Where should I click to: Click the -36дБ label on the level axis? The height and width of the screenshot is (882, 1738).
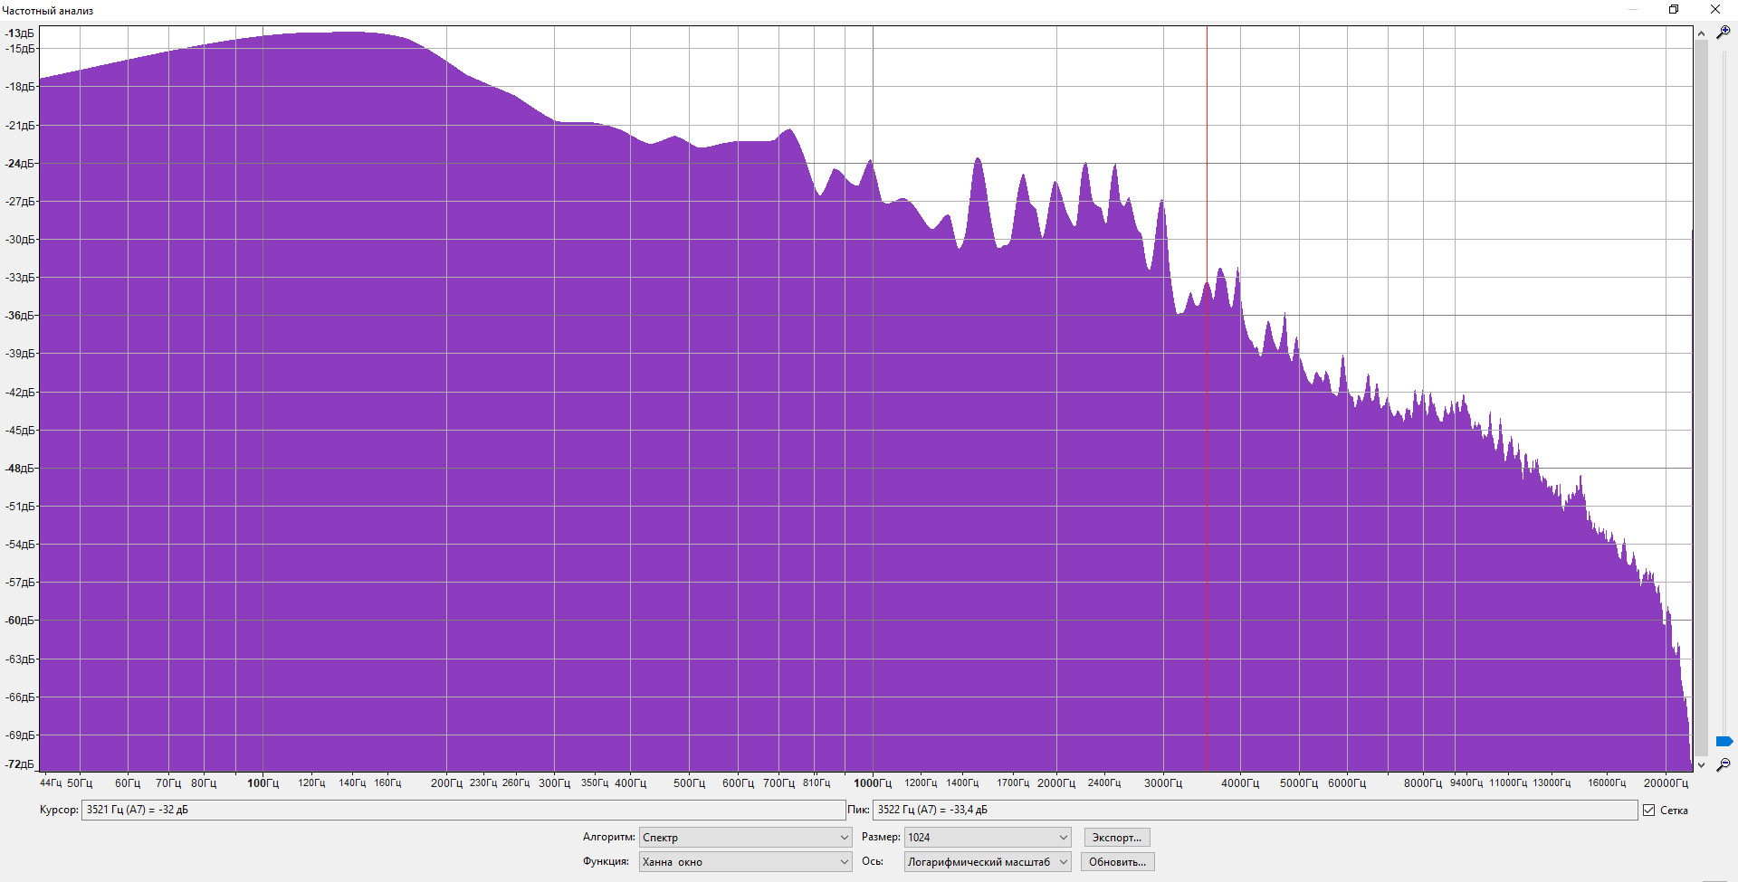point(20,316)
